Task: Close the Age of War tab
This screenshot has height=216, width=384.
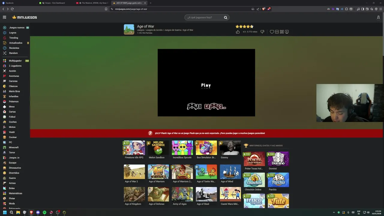Action: tap(145, 3)
